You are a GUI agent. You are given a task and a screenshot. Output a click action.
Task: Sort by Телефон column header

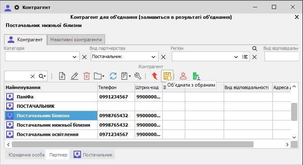tap(116, 87)
